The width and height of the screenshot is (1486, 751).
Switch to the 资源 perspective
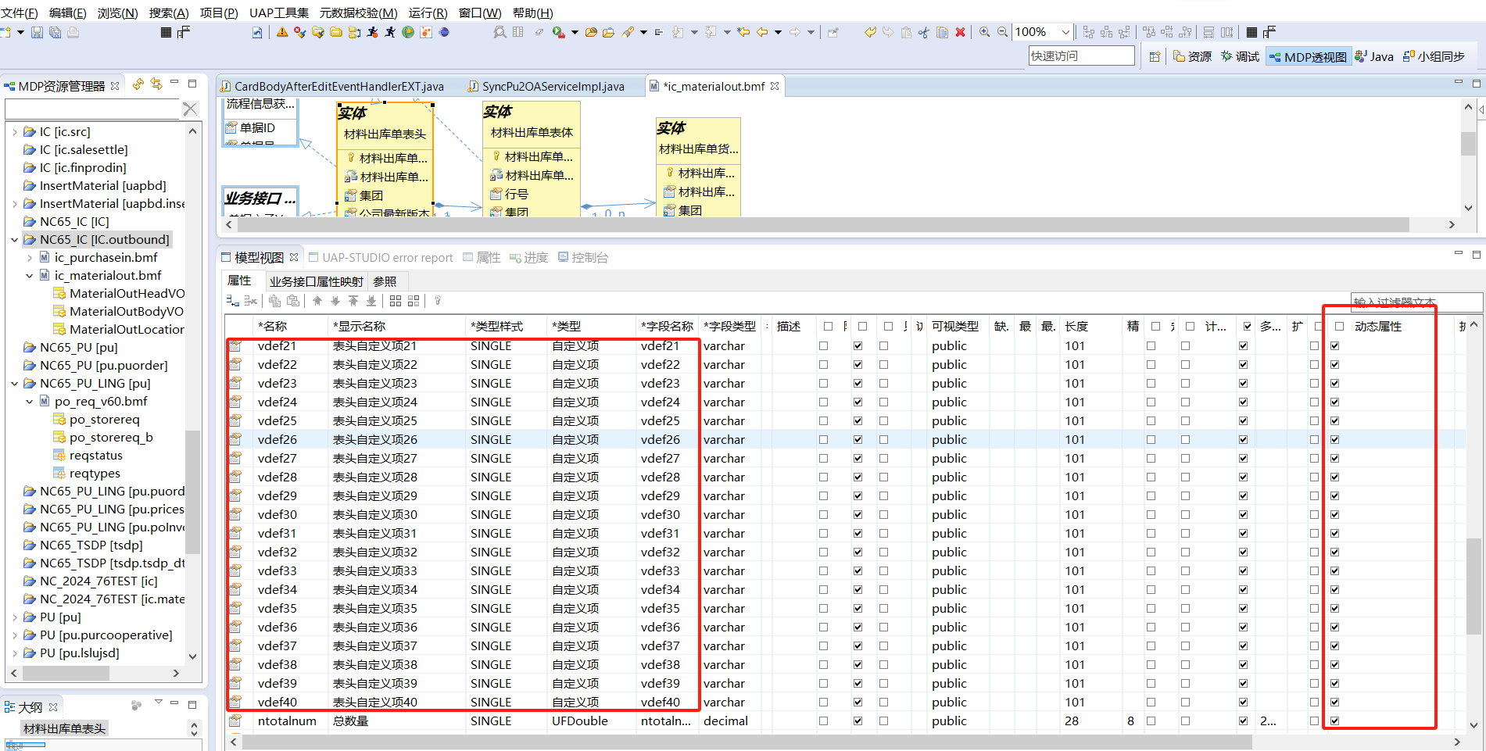click(1193, 56)
